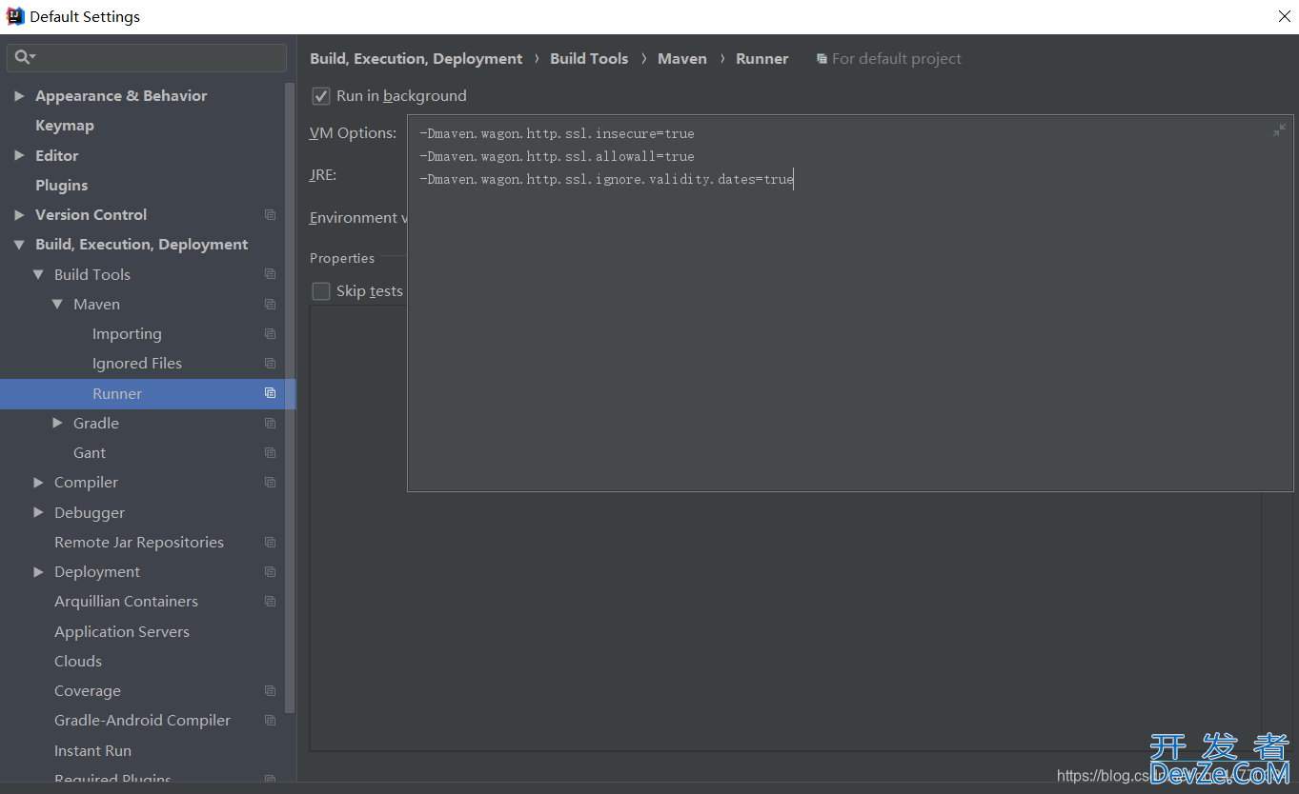The height and width of the screenshot is (794, 1299).
Task: Click the insecure=true VM option line
Action: coord(557,133)
